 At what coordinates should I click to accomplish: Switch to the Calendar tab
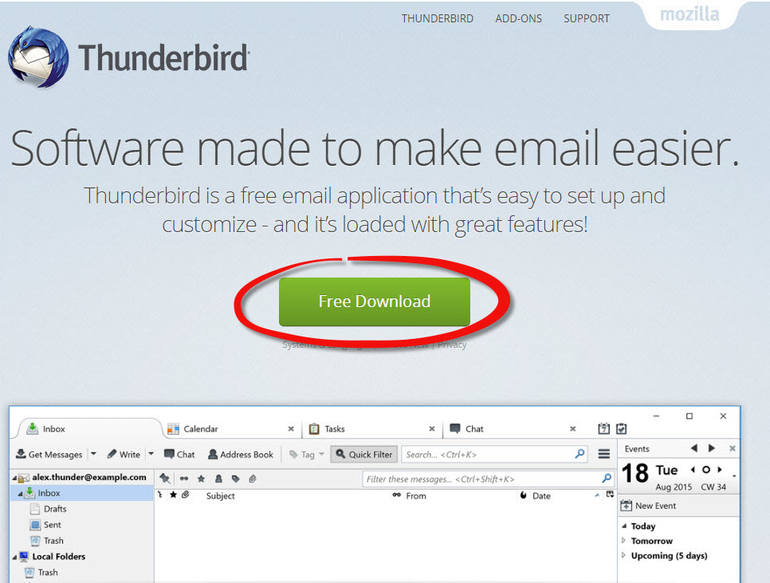[200, 429]
